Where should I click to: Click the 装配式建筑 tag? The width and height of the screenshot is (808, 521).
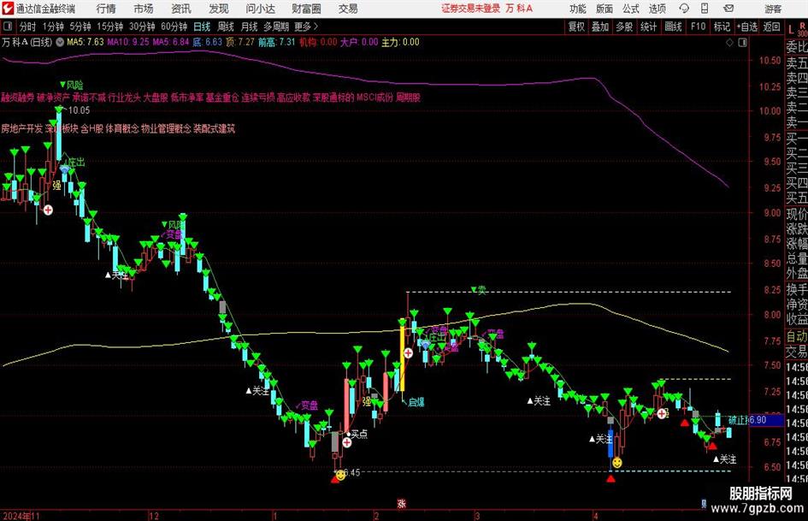point(214,128)
